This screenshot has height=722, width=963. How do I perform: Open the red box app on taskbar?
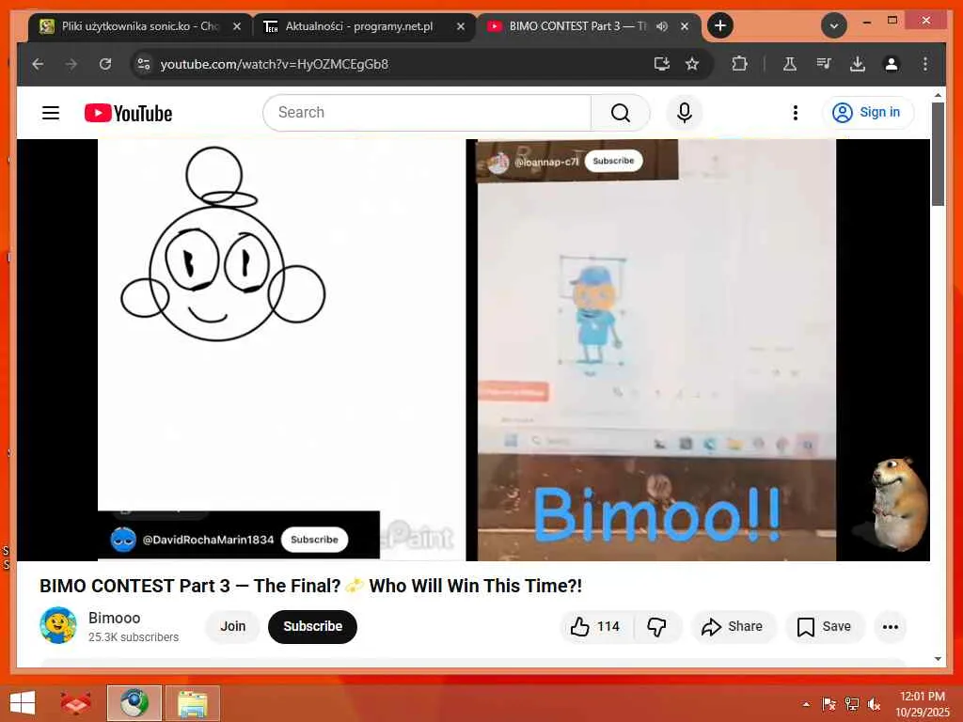point(75,703)
